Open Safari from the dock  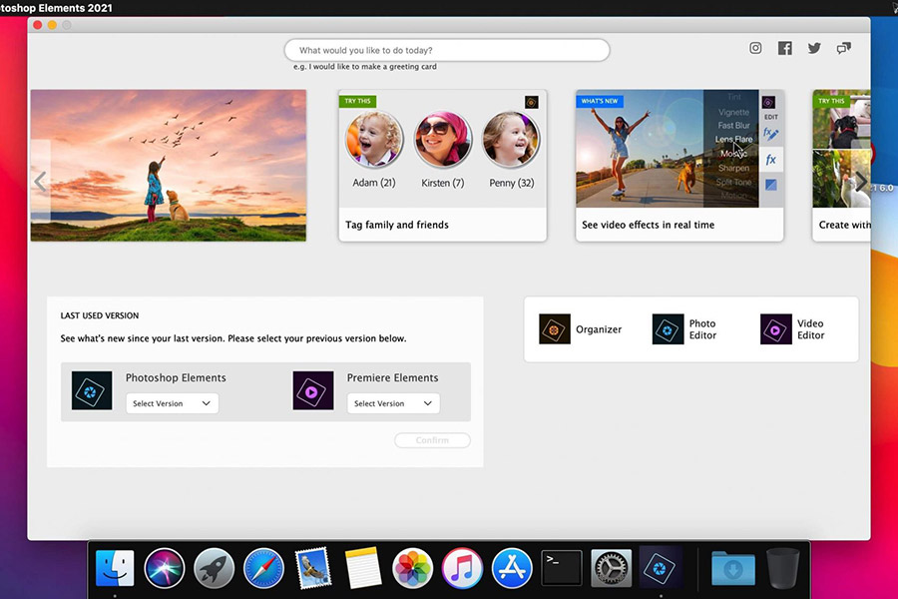(263, 568)
